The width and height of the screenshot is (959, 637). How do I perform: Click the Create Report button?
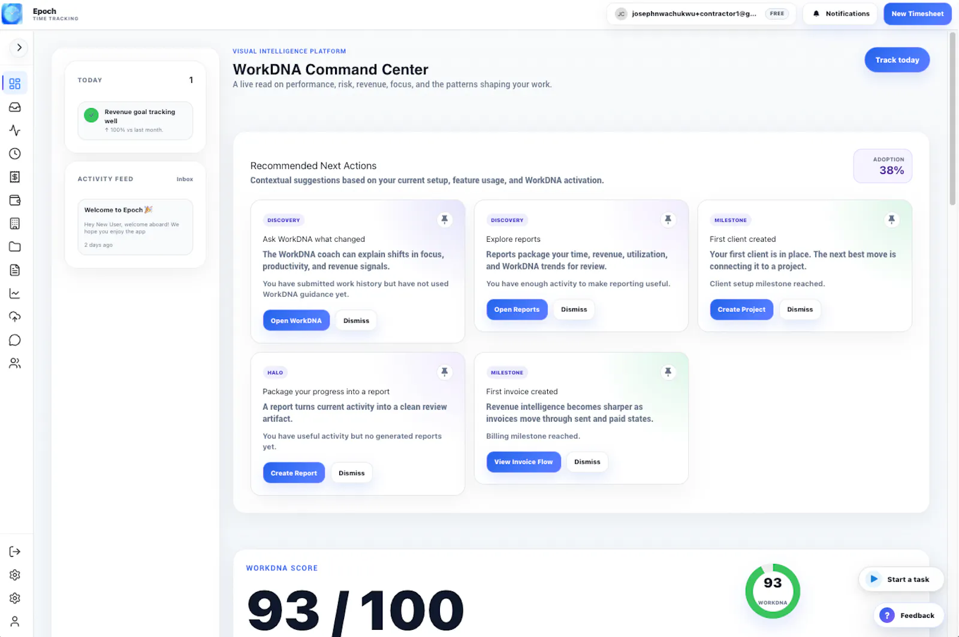(x=294, y=473)
